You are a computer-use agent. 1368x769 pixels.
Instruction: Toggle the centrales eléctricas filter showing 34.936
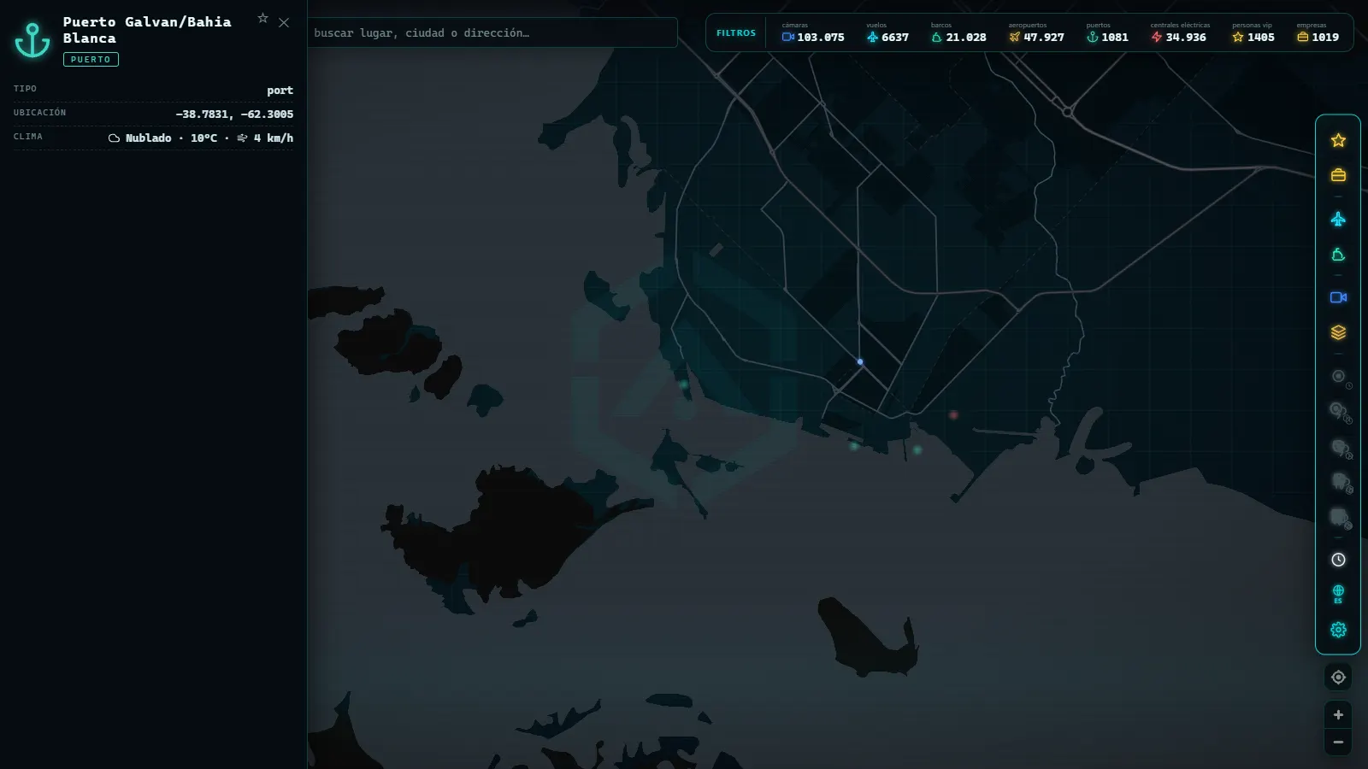[1178, 32]
